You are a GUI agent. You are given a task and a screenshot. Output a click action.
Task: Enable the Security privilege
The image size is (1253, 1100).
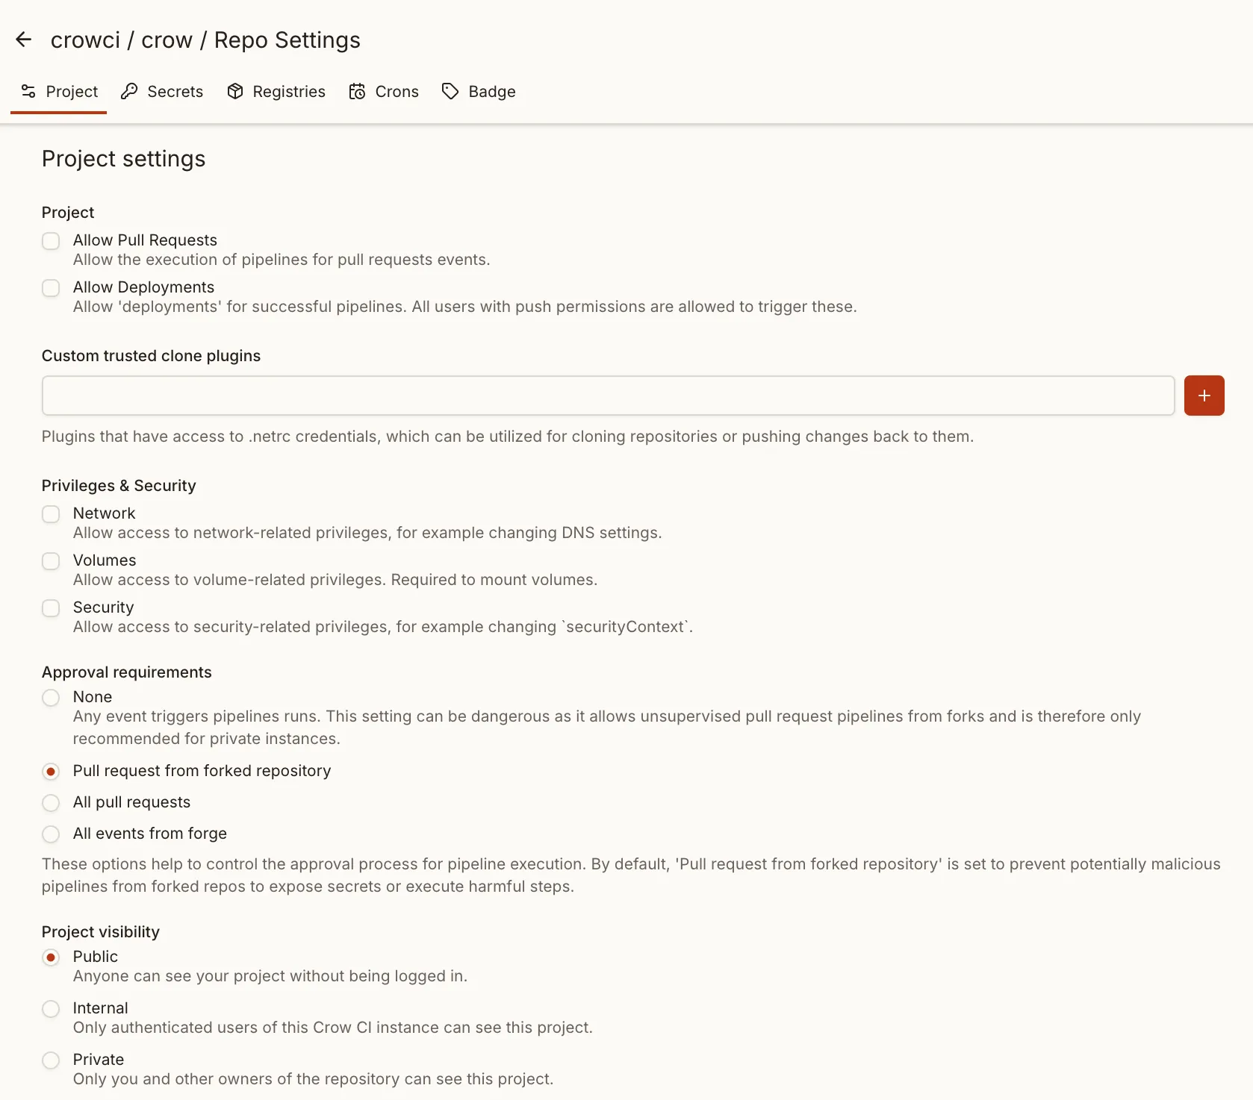(50, 607)
